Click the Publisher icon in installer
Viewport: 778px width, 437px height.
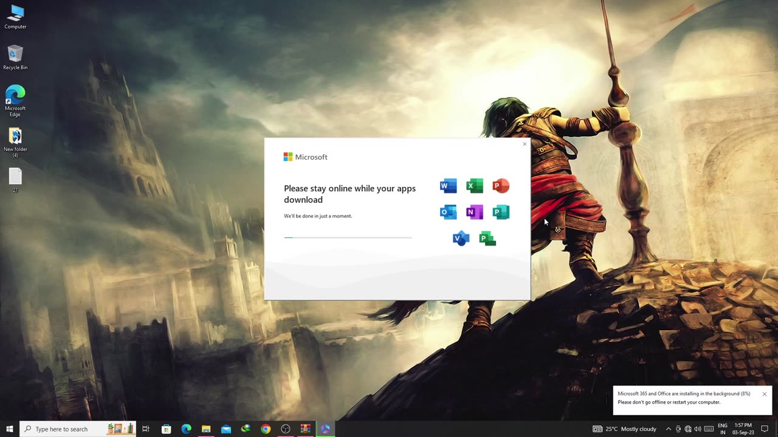click(x=501, y=212)
